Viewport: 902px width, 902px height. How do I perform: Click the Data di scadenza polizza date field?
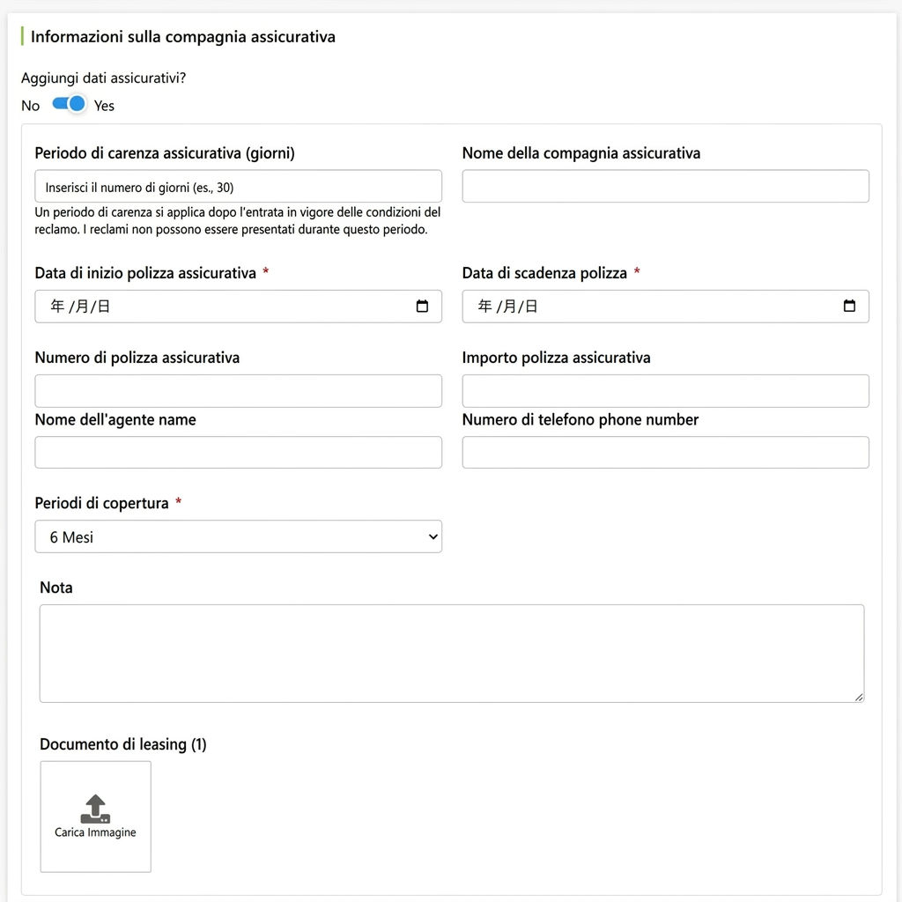(x=666, y=307)
